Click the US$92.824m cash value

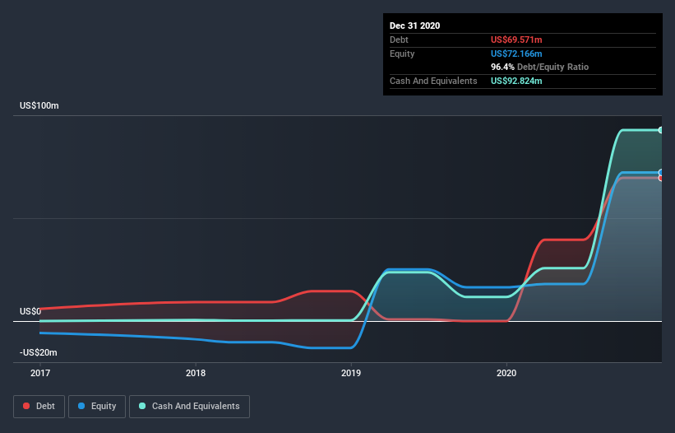(516, 81)
